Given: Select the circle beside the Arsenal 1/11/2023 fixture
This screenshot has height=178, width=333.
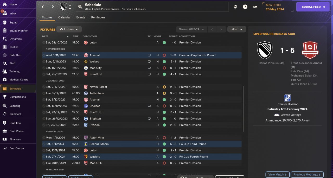Looking at the screenshot, I should pyautogui.click(x=44, y=55).
